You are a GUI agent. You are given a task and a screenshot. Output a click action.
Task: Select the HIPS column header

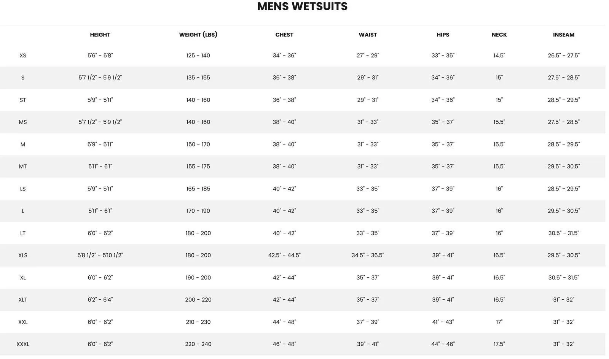[x=443, y=35]
